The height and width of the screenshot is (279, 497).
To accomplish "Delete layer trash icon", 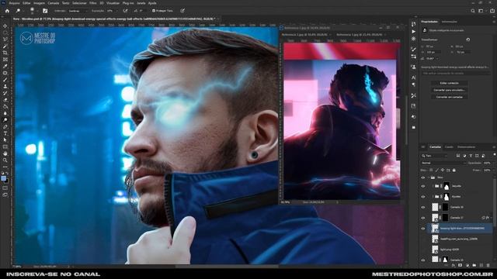I will click(x=488, y=265).
